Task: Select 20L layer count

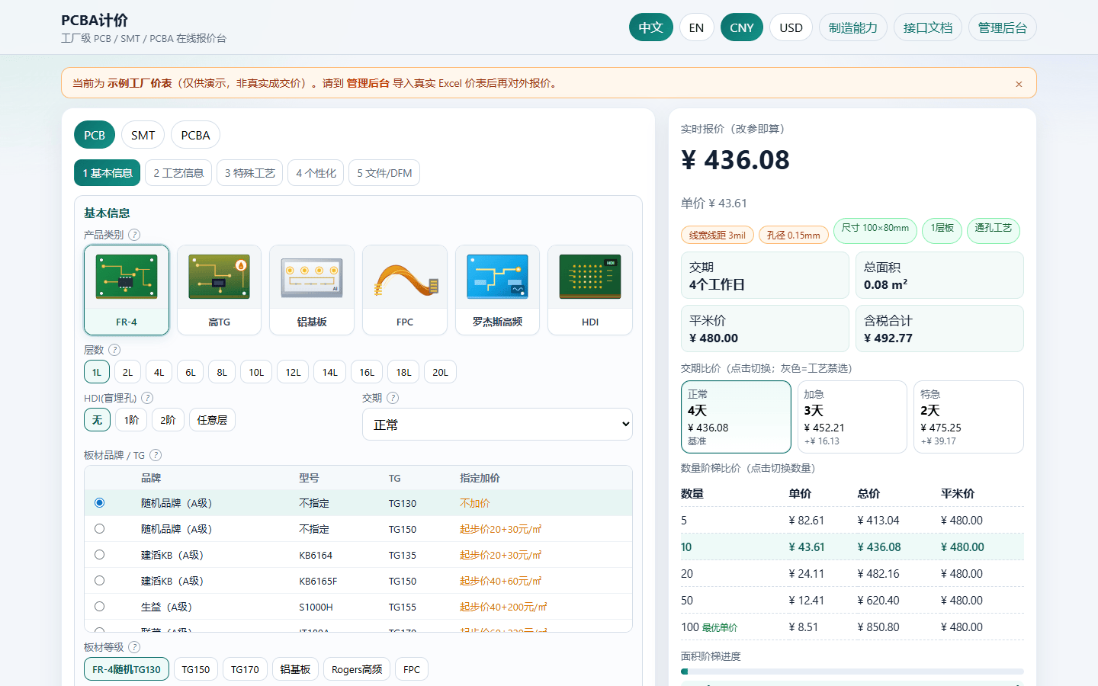Action: click(440, 372)
